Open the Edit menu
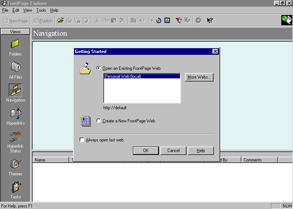The height and width of the screenshot is (209, 293). pos(16,10)
